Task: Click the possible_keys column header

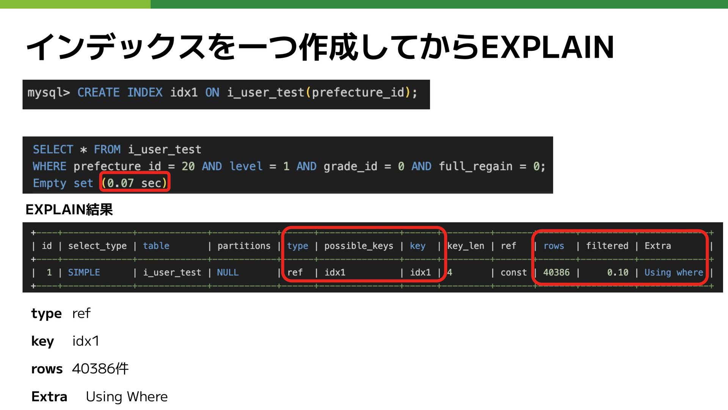Action: (x=358, y=246)
